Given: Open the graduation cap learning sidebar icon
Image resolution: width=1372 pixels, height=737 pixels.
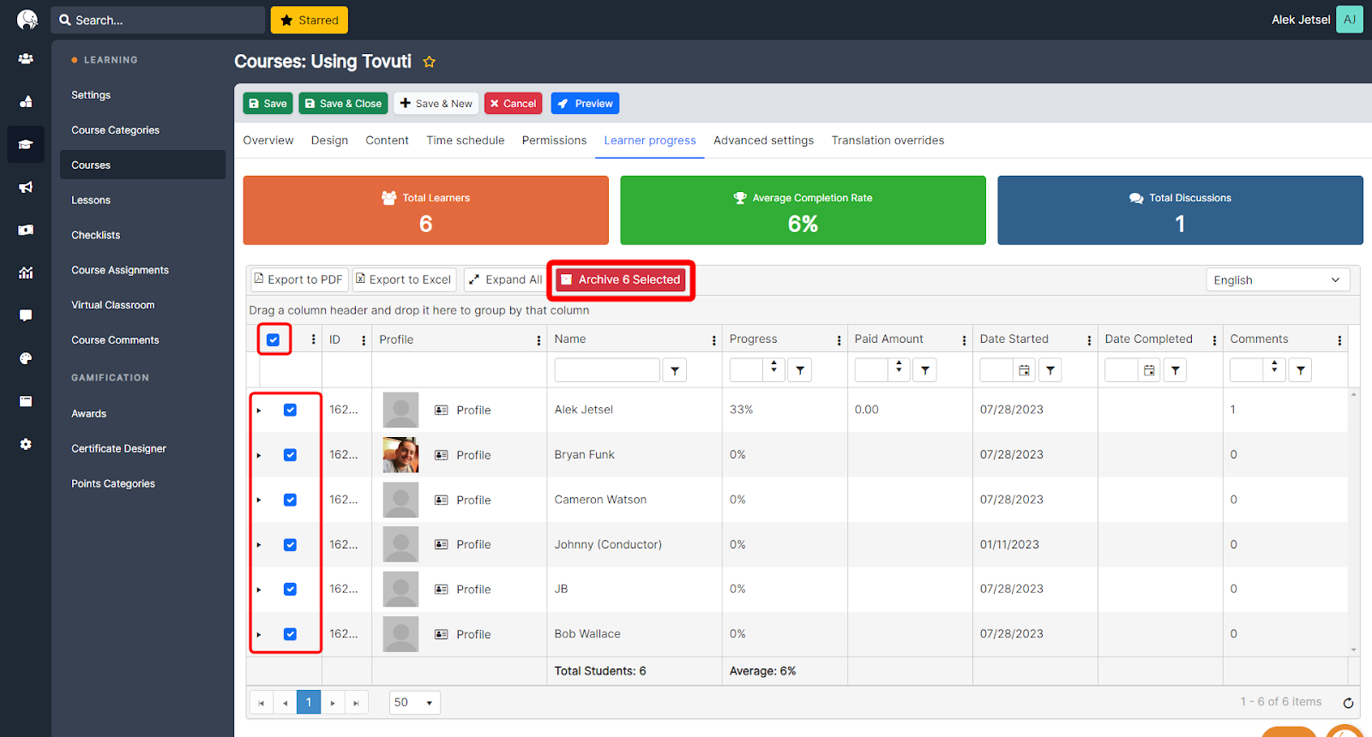Looking at the screenshot, I should coord(26,144).
